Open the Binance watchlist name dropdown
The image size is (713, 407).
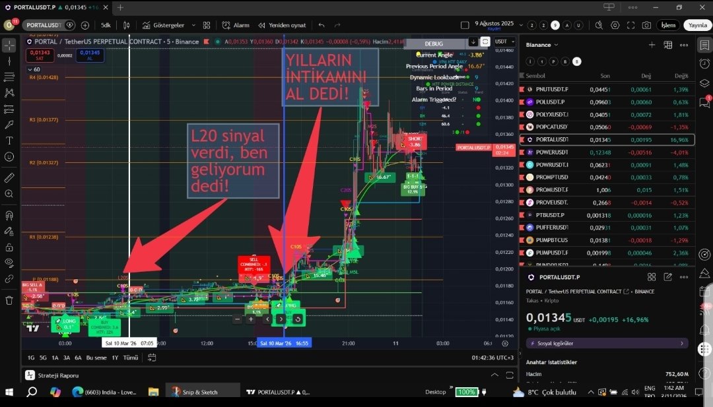coord(542,45)
